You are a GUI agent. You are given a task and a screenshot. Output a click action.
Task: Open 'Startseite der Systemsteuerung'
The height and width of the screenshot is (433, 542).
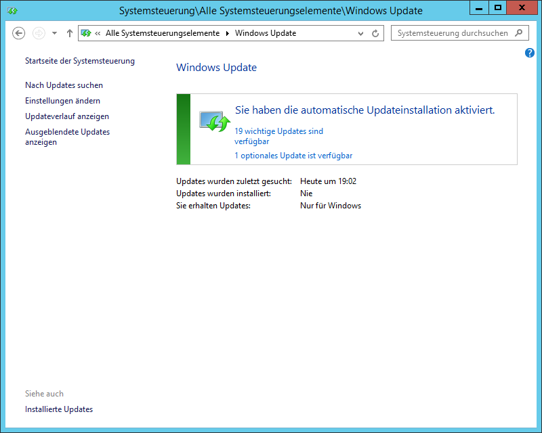pos(80,61)
